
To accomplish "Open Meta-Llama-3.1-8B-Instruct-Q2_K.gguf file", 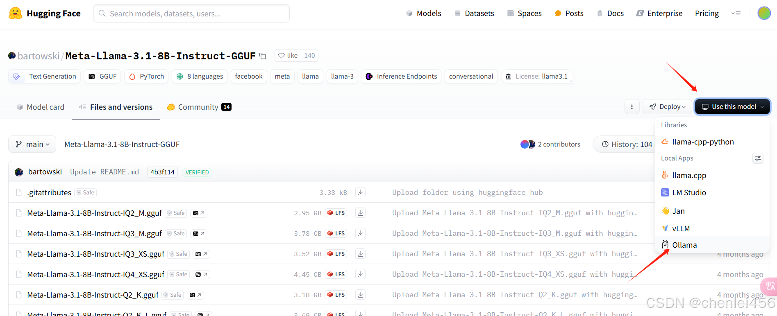I will tap(93, 295).
